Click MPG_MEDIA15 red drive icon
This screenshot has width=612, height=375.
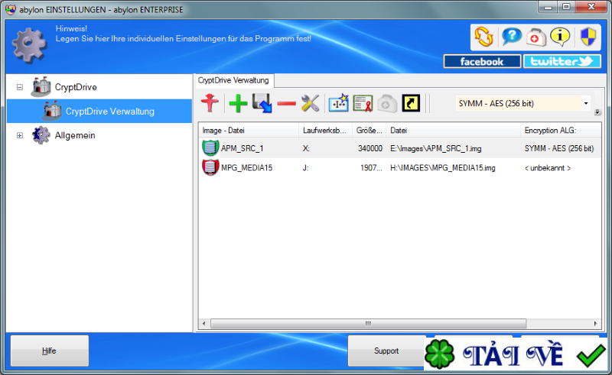click(210, 167)
